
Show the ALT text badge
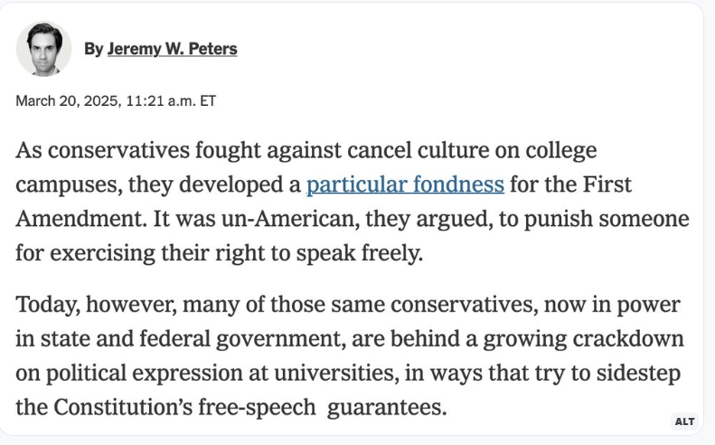(x=684, y=421)
